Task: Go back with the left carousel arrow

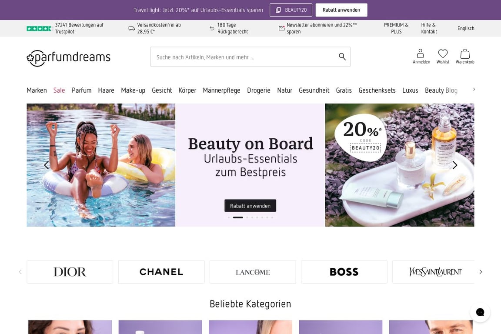Action: (x=46, y=165)
